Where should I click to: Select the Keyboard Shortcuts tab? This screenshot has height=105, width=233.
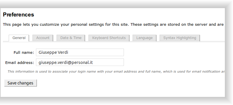(109, 38)
